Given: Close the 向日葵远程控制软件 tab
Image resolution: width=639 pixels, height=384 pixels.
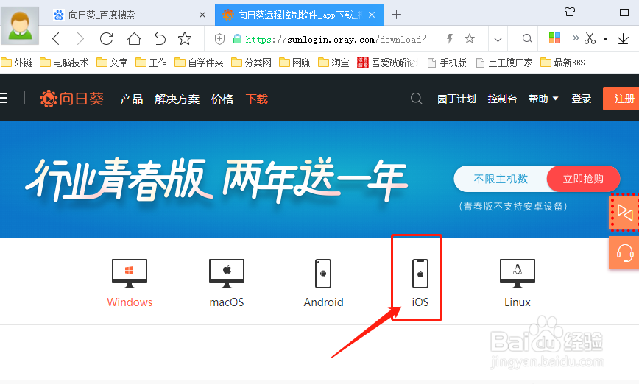Looking at the screenshot, I should pos(372,15).
